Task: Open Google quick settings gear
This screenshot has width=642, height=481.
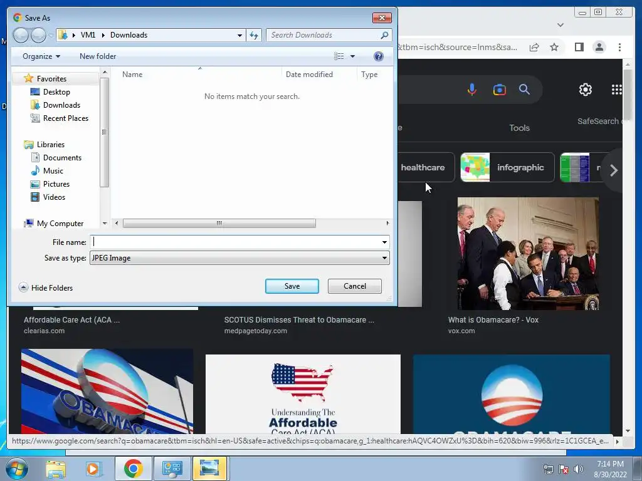Action: coord(585,89)
